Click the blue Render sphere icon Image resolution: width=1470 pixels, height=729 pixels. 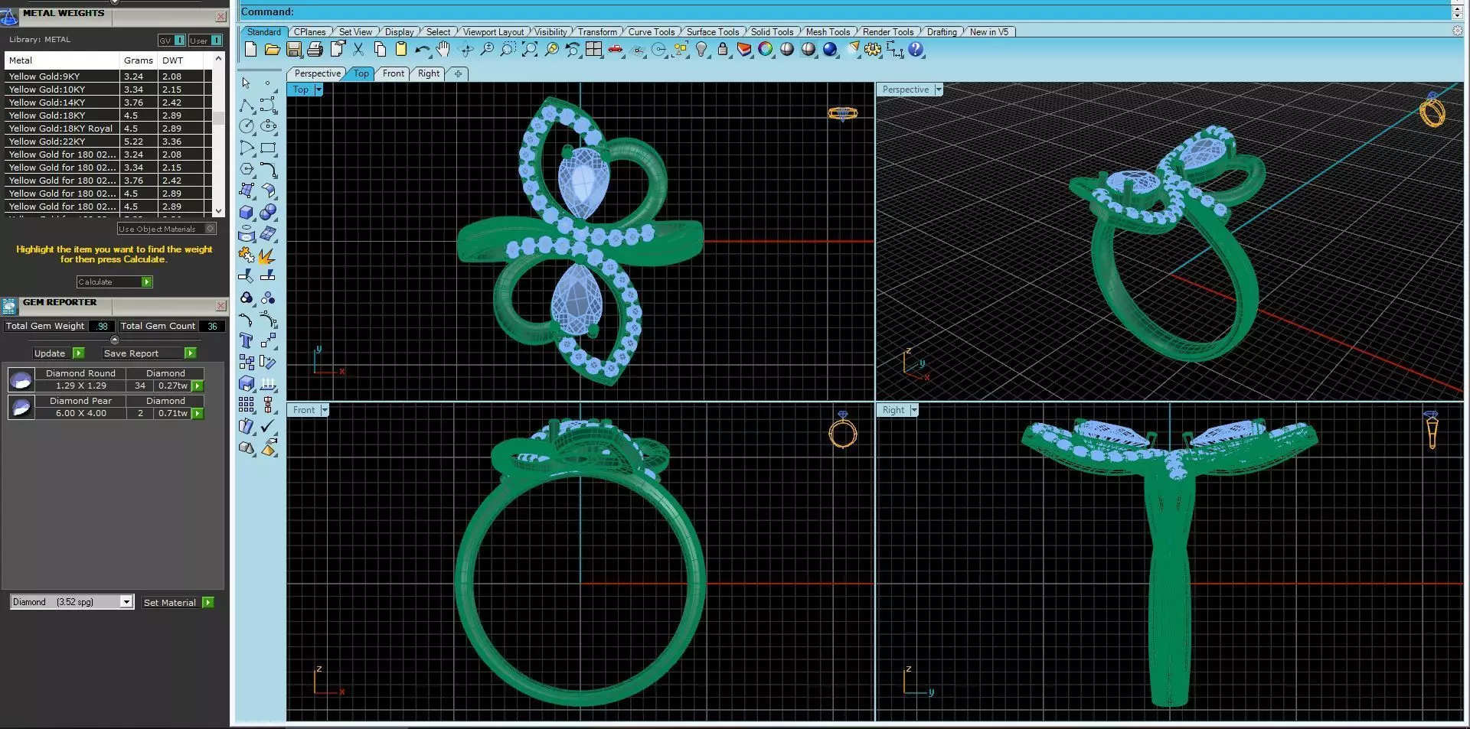pos(830,50)
